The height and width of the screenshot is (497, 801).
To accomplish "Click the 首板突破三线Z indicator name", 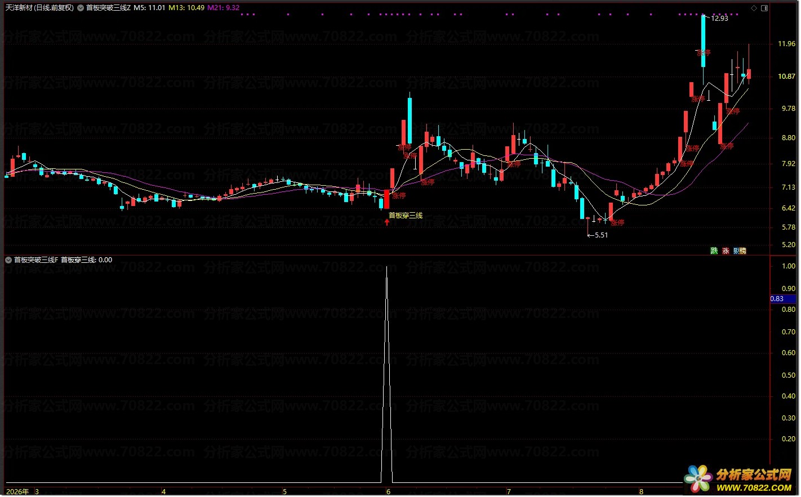I will 108,8.
